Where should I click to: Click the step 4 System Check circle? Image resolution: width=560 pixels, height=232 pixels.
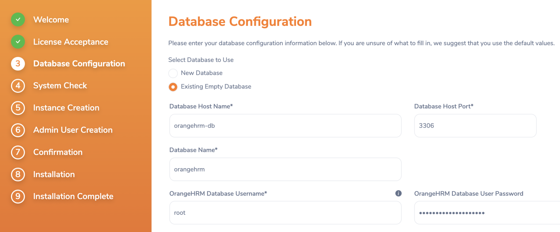coord(18,86)
